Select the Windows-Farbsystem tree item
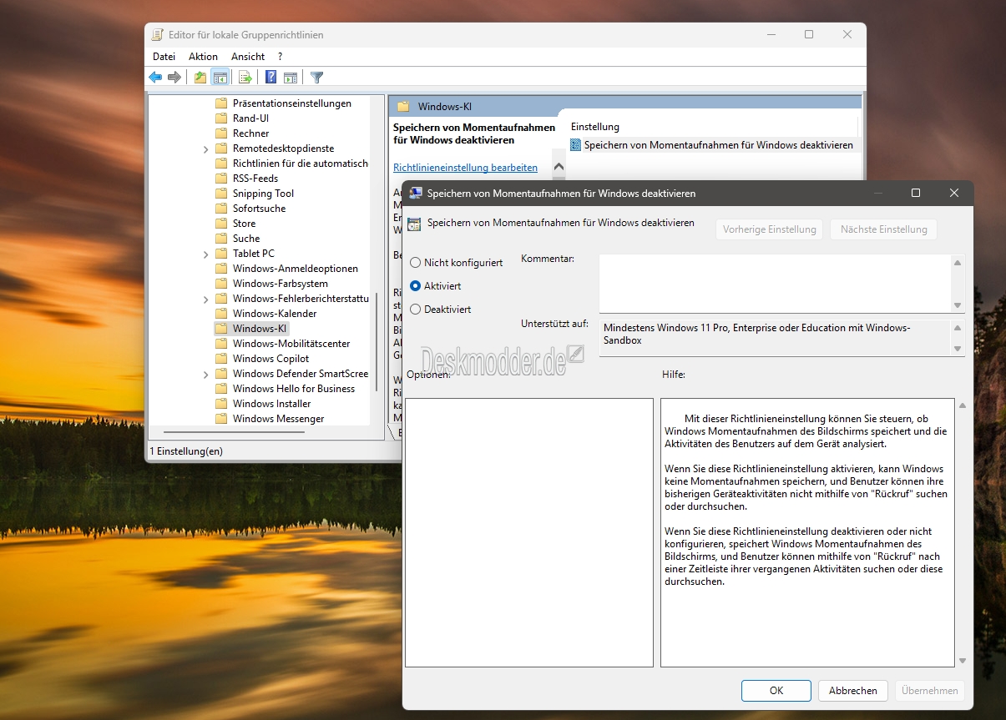The height and width of the screenshot is (720, 1006). (x=281, y=284)
